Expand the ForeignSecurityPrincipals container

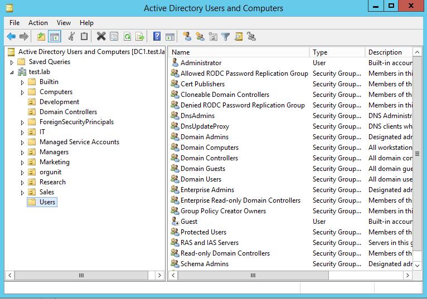click(x=22, y=122)
